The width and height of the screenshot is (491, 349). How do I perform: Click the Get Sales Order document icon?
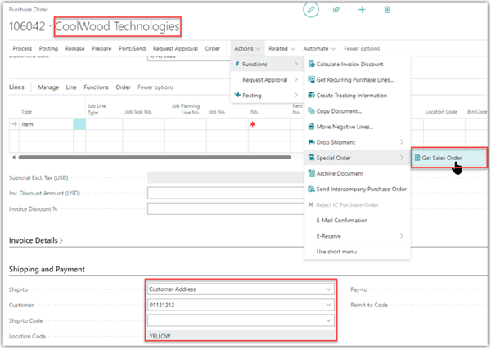(417, 158)
